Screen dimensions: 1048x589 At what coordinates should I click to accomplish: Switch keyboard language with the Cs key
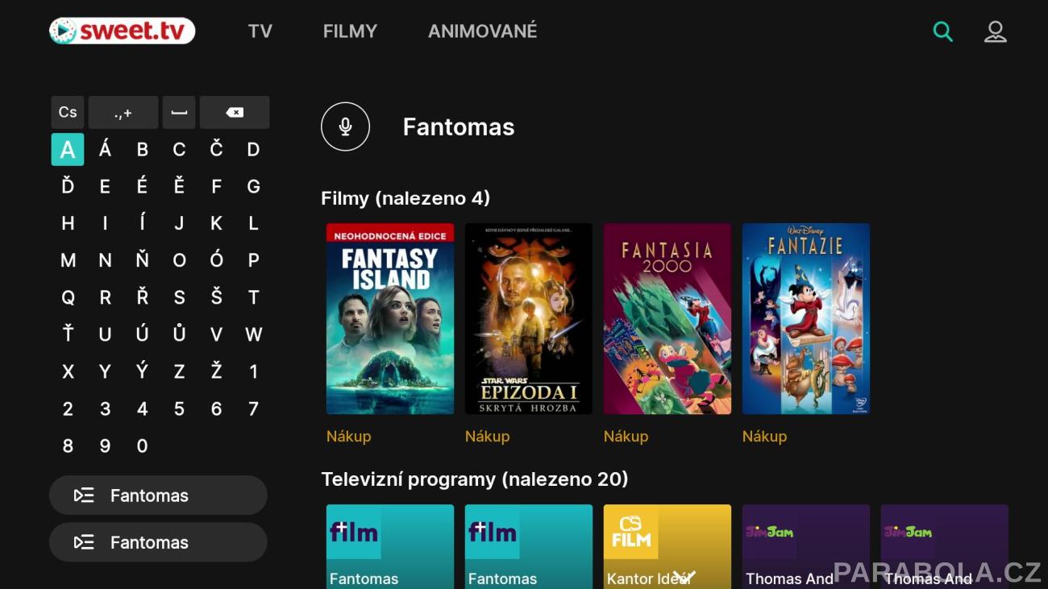point(68,113)
